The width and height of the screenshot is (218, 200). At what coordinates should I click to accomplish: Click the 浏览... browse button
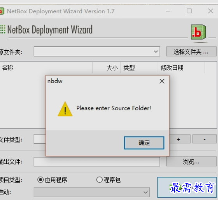191,161
